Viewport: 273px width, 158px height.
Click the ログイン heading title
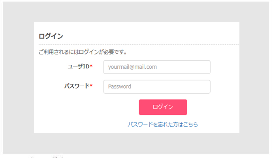[51, 36]
